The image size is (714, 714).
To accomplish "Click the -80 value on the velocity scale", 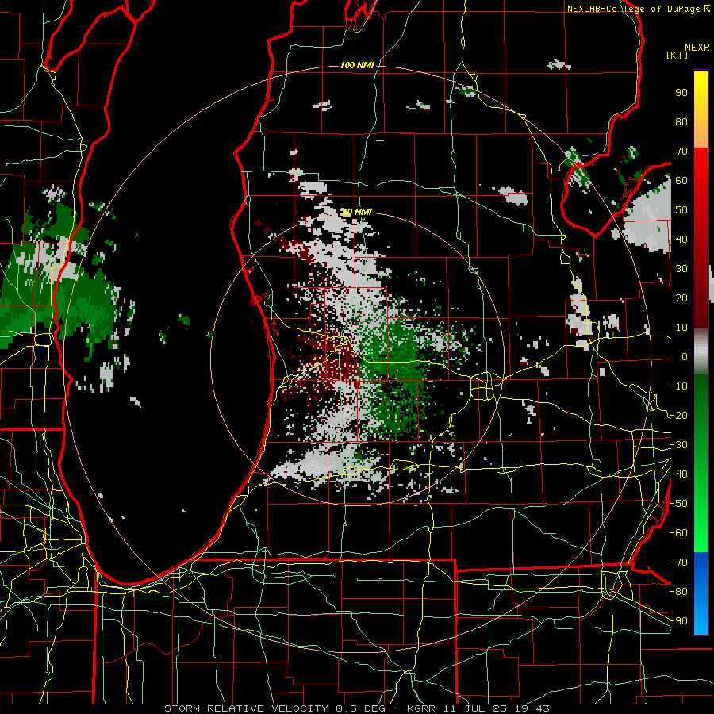I will pyautogui.click(x=678, y=592).
